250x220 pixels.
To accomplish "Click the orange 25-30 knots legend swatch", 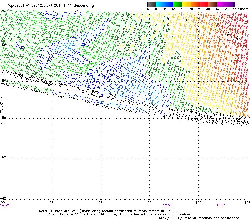I will point(195,4).
